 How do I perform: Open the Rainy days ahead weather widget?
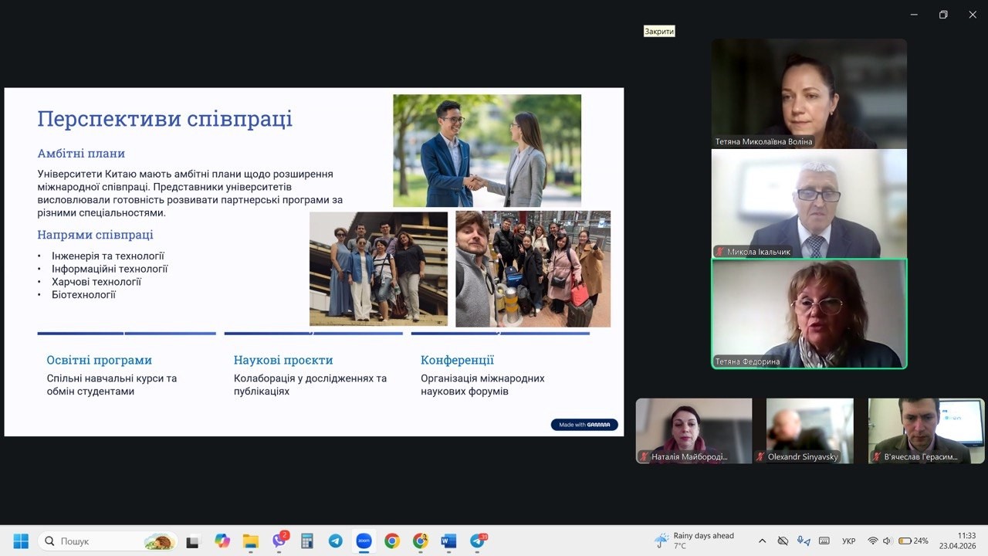coord(693,541)
